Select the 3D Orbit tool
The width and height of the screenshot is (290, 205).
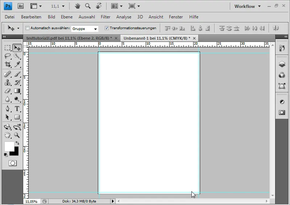pyautogui.click(x=17, y=127)
